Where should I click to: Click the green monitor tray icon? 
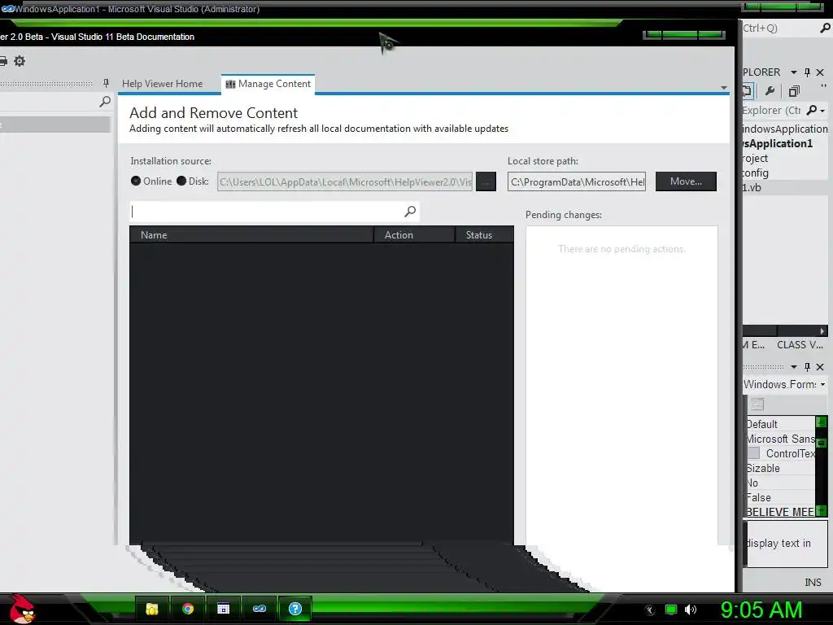pos(671,610)
